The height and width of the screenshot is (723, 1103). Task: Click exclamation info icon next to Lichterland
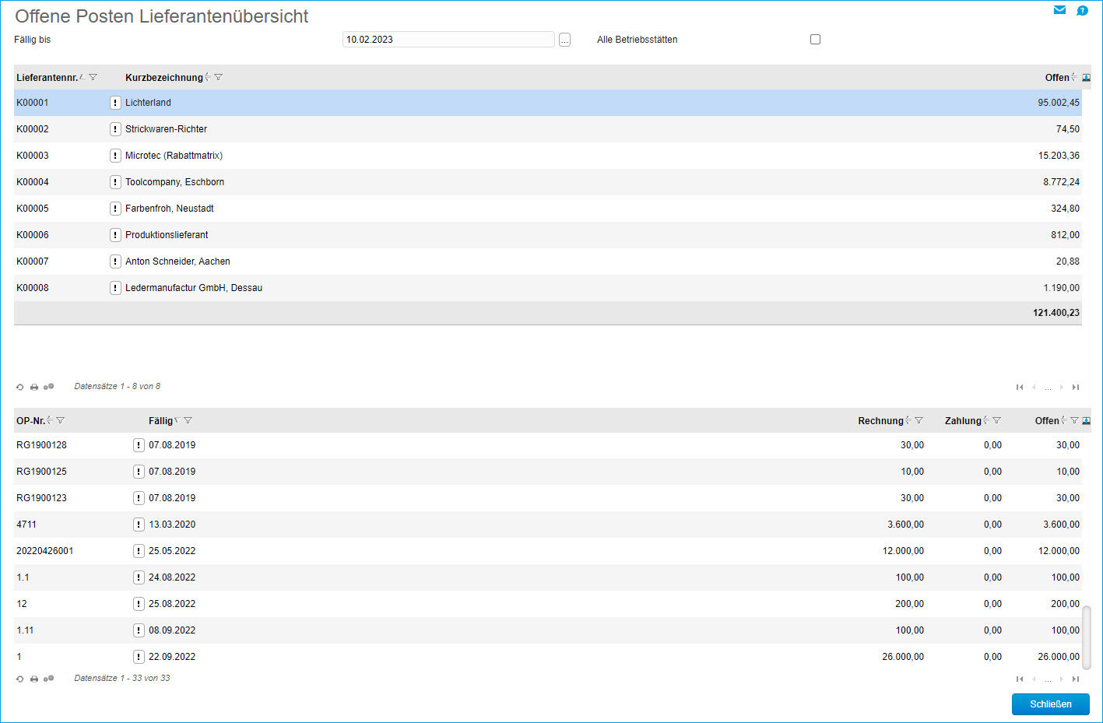pyautogui.click(x=115, y=103)
